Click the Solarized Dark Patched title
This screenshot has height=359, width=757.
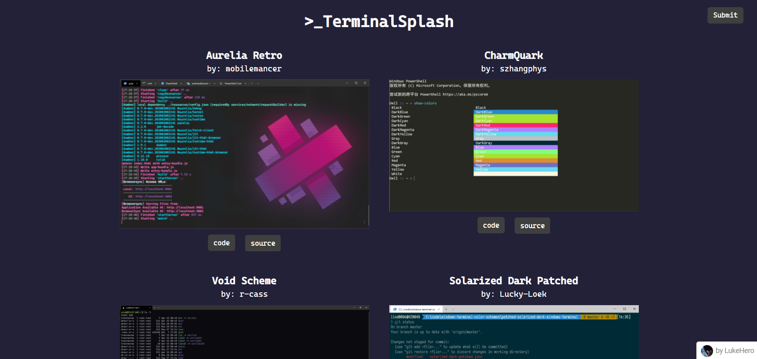pos(514,281)
